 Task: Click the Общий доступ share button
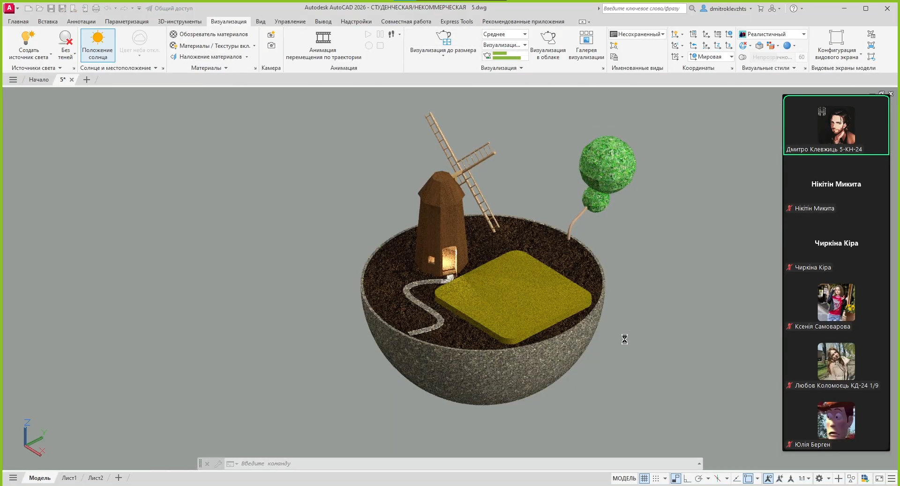[x=169, y=8]
